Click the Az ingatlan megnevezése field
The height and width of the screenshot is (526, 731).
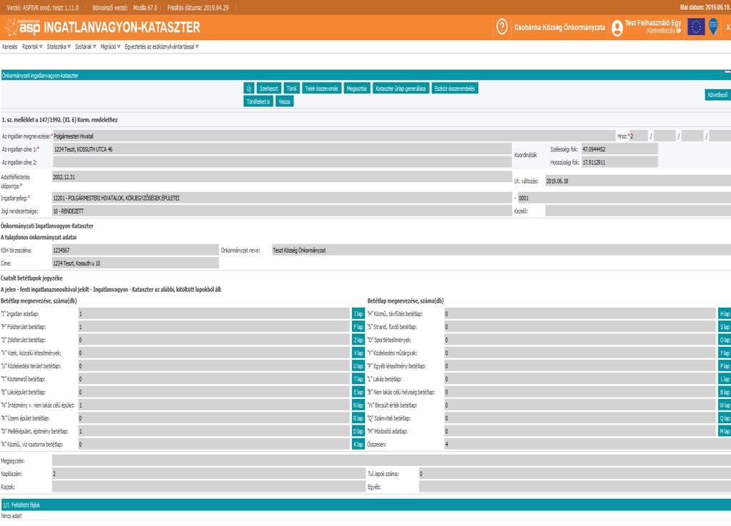(x=334, y=136)
